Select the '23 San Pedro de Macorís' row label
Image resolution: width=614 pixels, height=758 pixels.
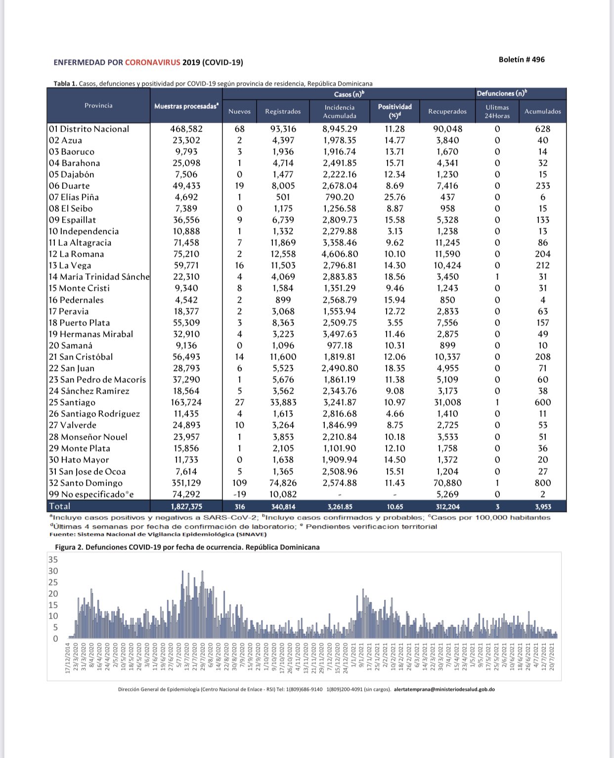click(x=97, y=380)
